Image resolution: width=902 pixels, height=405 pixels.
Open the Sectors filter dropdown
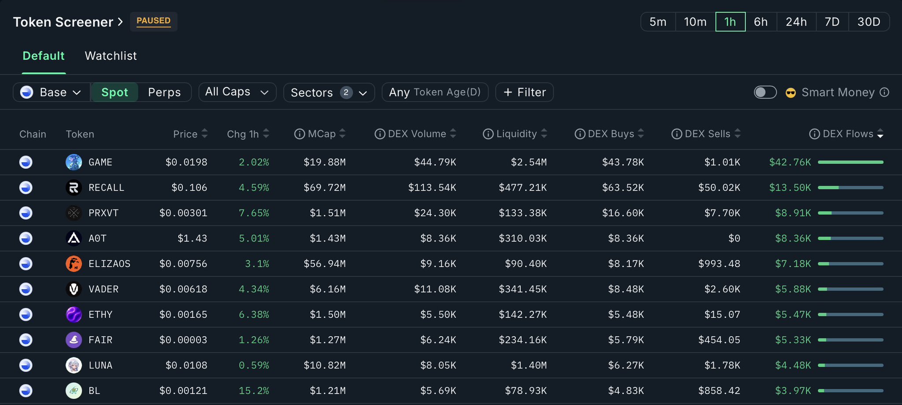coord(329,92)
